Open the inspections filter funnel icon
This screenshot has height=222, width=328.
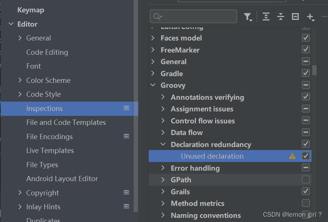[248, 16]
